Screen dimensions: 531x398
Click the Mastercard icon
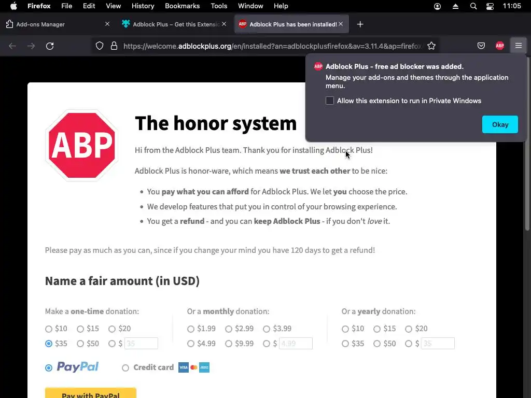tap(194, 367)
